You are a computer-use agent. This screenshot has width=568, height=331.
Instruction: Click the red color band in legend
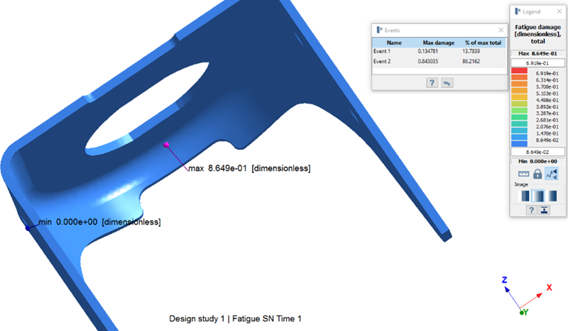(519, 74)
